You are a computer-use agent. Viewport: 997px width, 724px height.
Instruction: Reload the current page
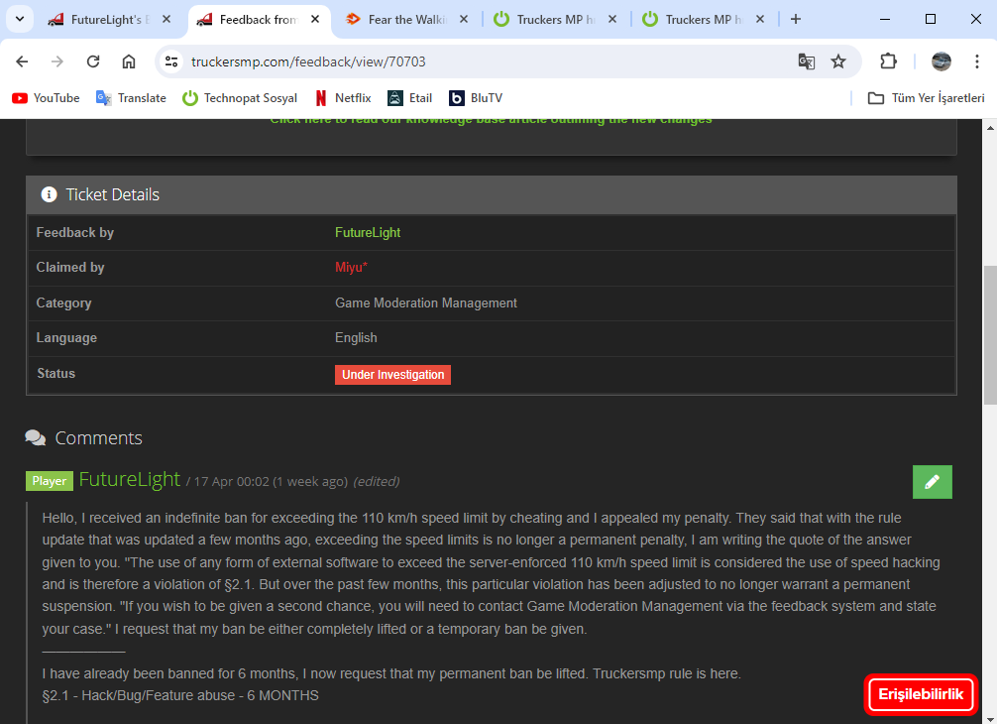93,61
